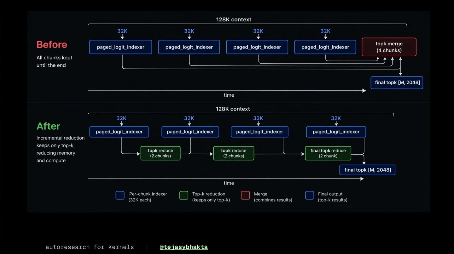Click the 'time' label under the After diagram
The width and height of the screenshot is (454, 254).
tap(229, 183)
